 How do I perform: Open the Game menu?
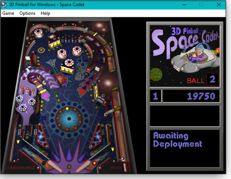pos(8,13)
